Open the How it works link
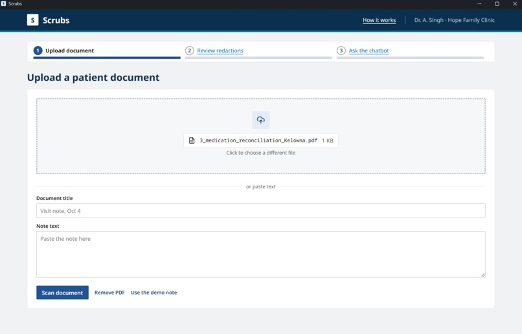 tap(379, 20)
